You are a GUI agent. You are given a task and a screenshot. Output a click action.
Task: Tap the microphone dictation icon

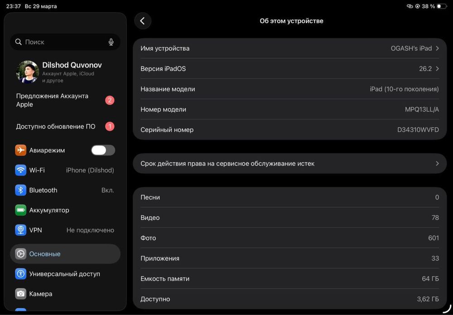[111, 42]
